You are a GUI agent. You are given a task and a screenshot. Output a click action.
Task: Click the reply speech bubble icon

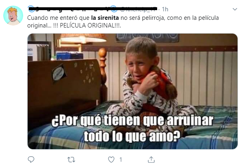pos(31,159)
